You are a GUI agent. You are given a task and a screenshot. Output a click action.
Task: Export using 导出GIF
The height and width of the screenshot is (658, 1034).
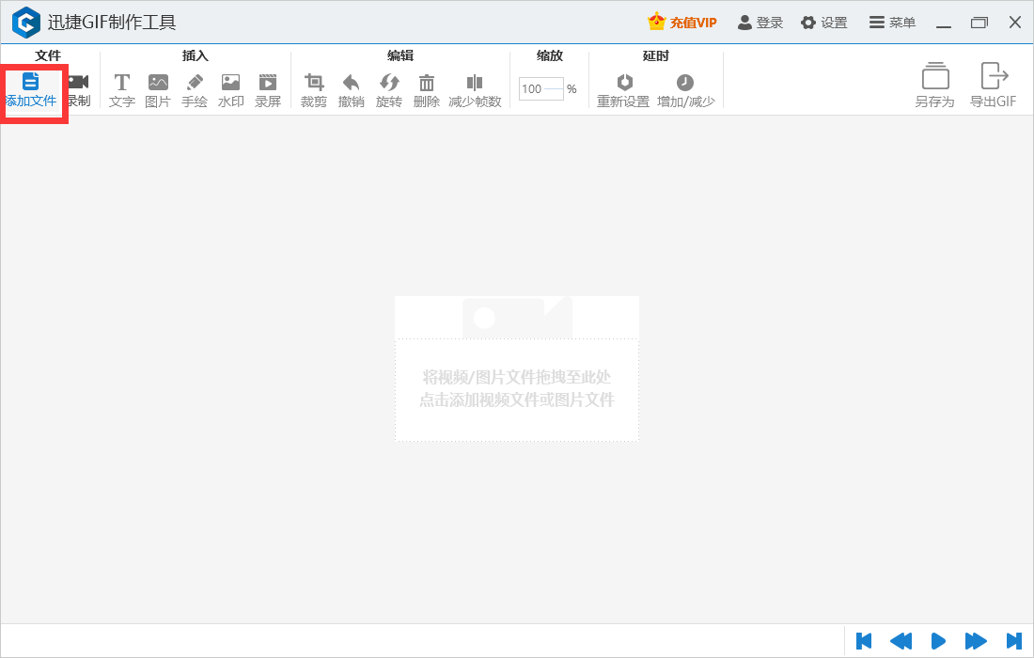click(994, 85)
